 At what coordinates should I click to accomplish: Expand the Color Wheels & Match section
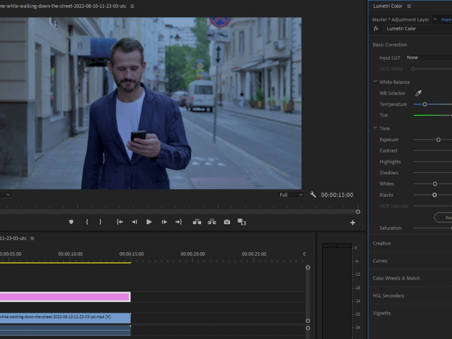click(x=396, y=278)
